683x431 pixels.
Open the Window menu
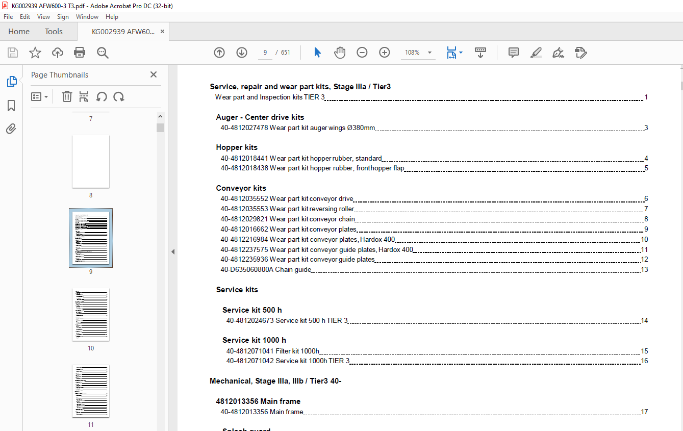click(87, 17)
